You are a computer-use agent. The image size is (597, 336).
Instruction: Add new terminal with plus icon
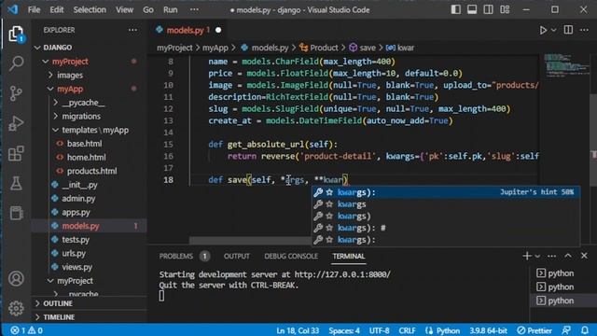point(526,256)
